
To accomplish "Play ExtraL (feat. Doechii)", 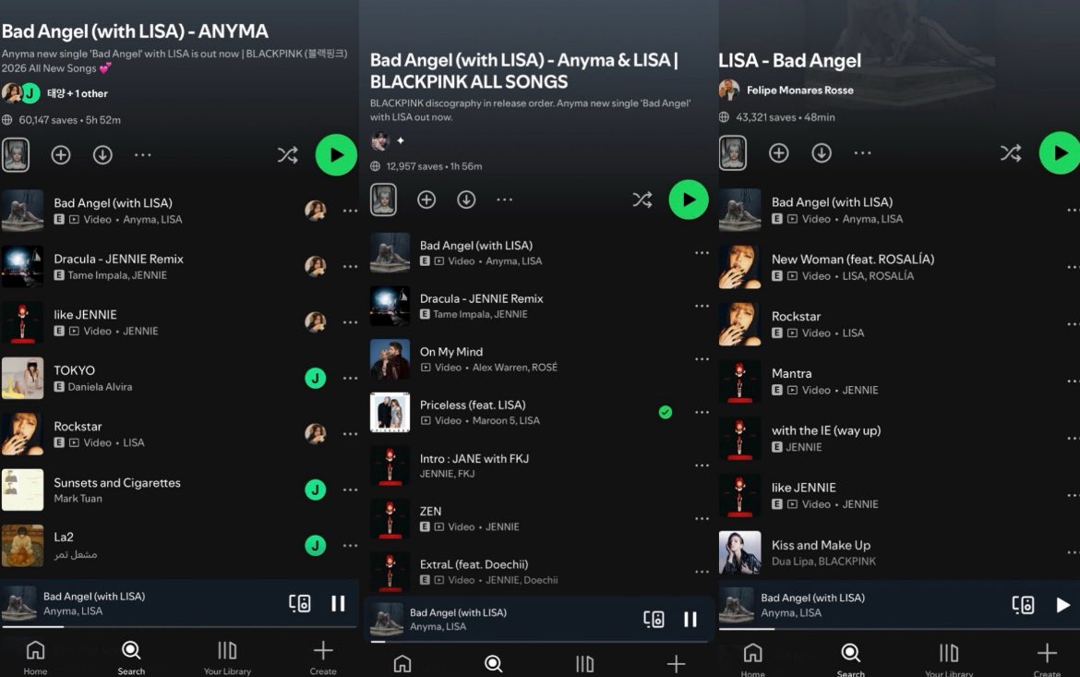I will pyautogui.click(x=539, y=572).
